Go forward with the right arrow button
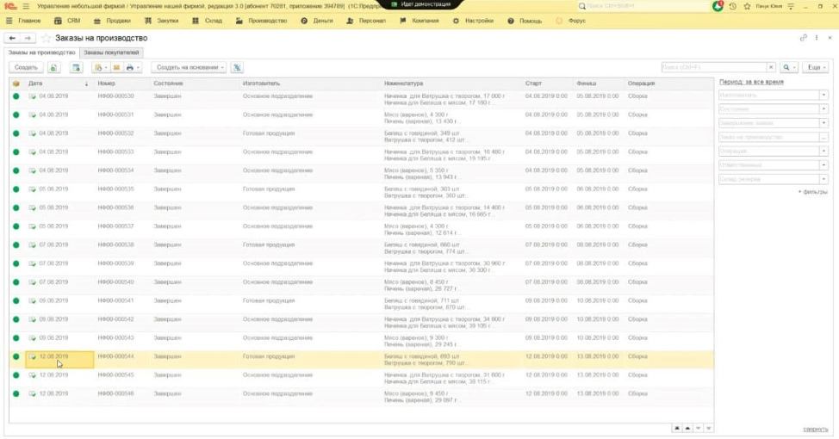Image resolution: width=839 pixels, height=439 pixels. point(28,38)
